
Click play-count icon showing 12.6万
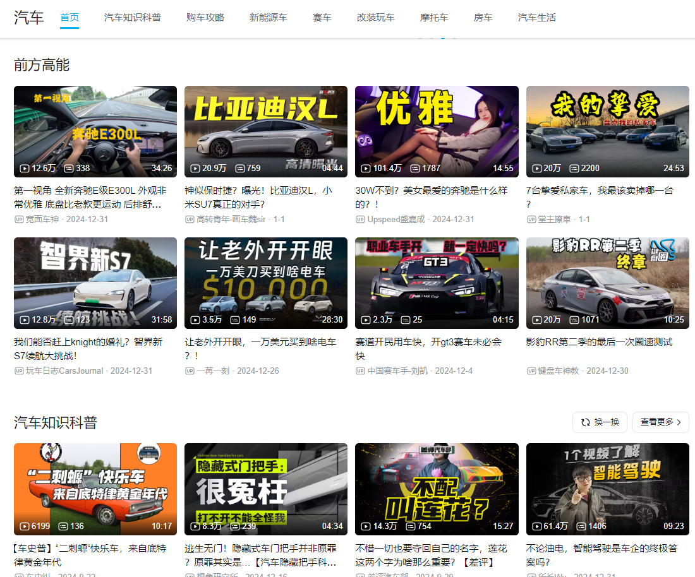click(25, 169)
